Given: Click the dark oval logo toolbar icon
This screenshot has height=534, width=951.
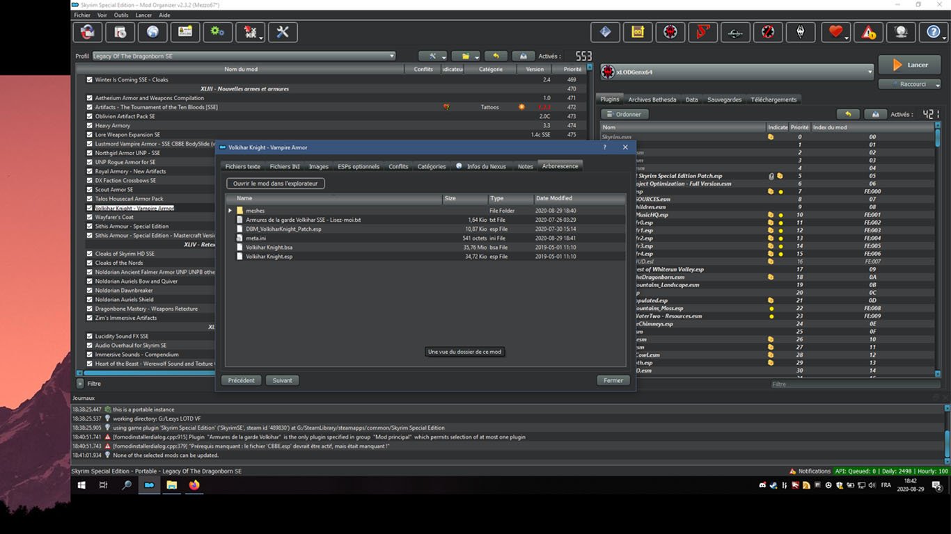Looking at the screenshot, I should (735, 32).
